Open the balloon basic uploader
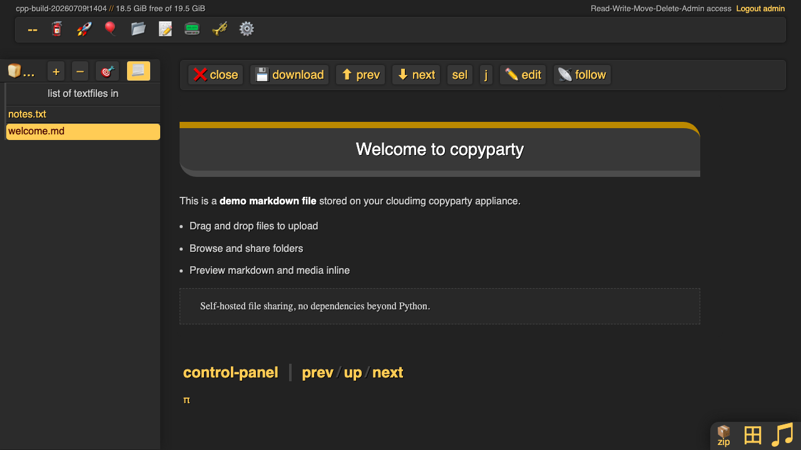Image resolution: width=801 pixels, height=450 pixels. pyautogui.click(x=111, y=29)
